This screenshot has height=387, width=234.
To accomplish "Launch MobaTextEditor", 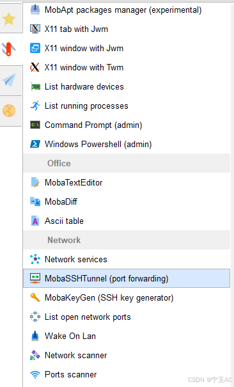I will tap(127, 183).
